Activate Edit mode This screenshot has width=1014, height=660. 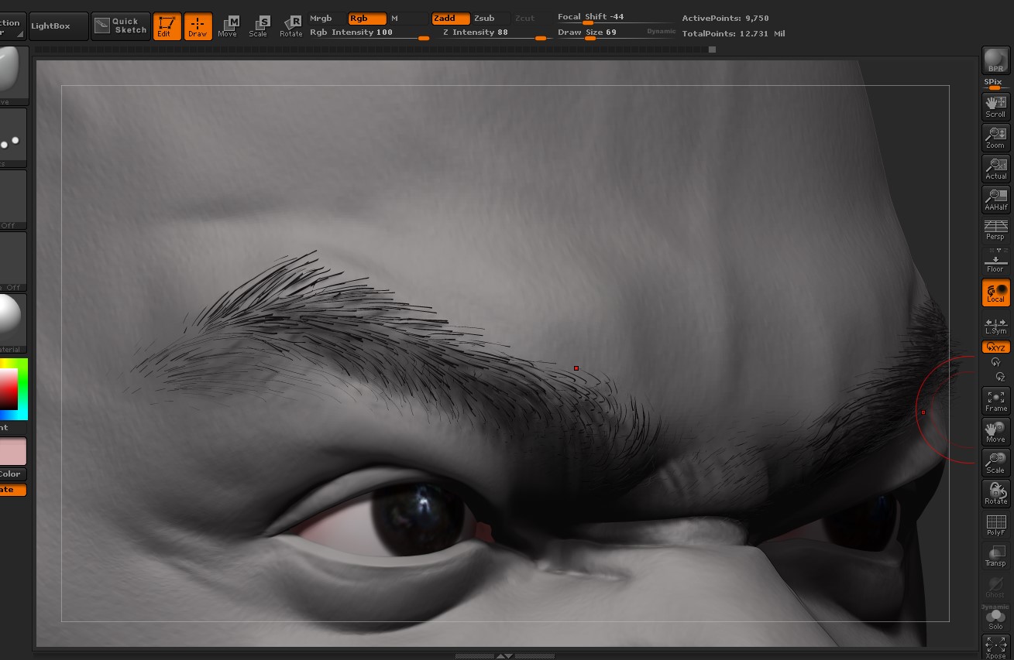167,26
